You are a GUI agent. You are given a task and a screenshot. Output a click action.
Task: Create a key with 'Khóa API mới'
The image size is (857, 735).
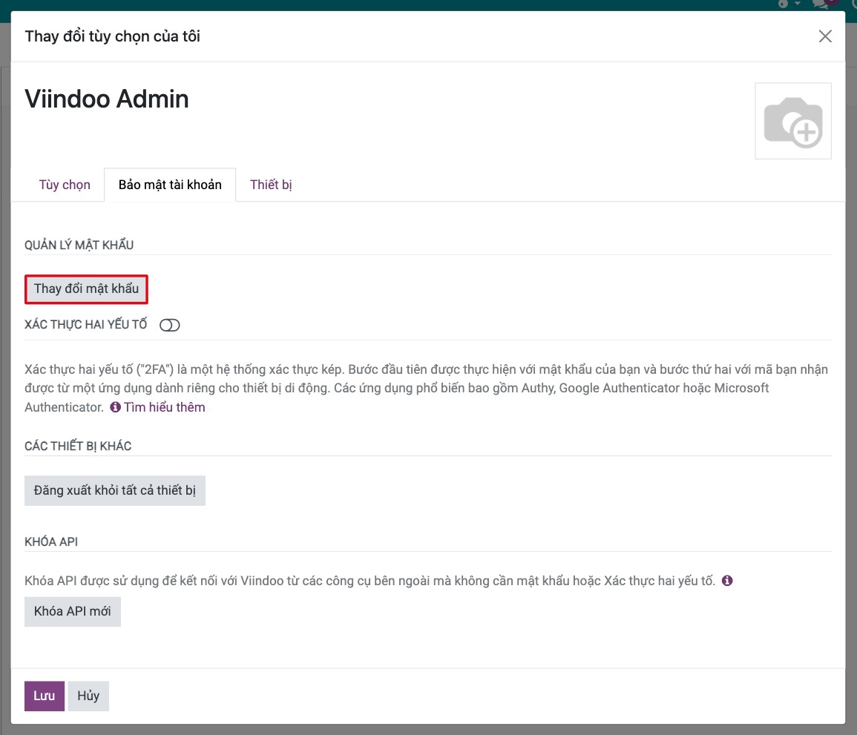click(x=72, y=611)
